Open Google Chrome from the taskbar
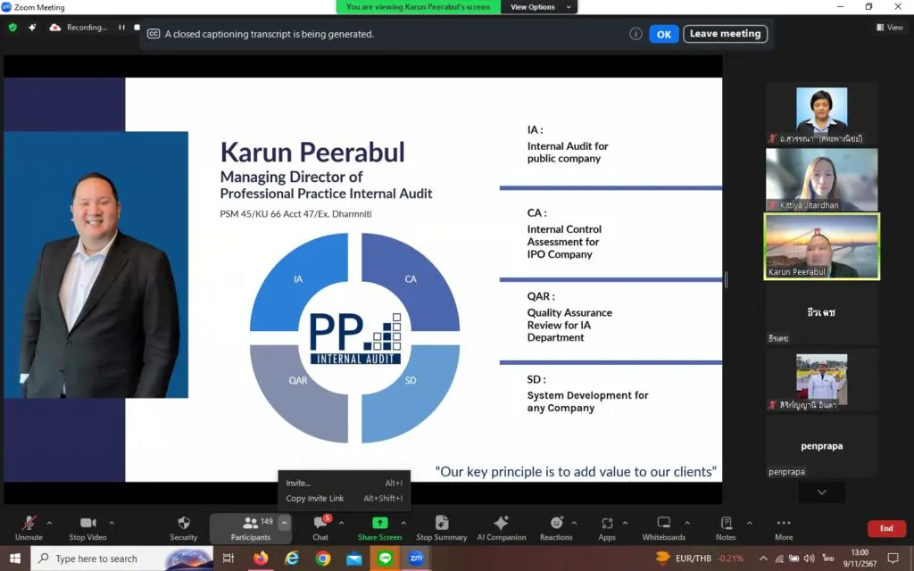The image size is (914, 571). [x=322, y=559]
